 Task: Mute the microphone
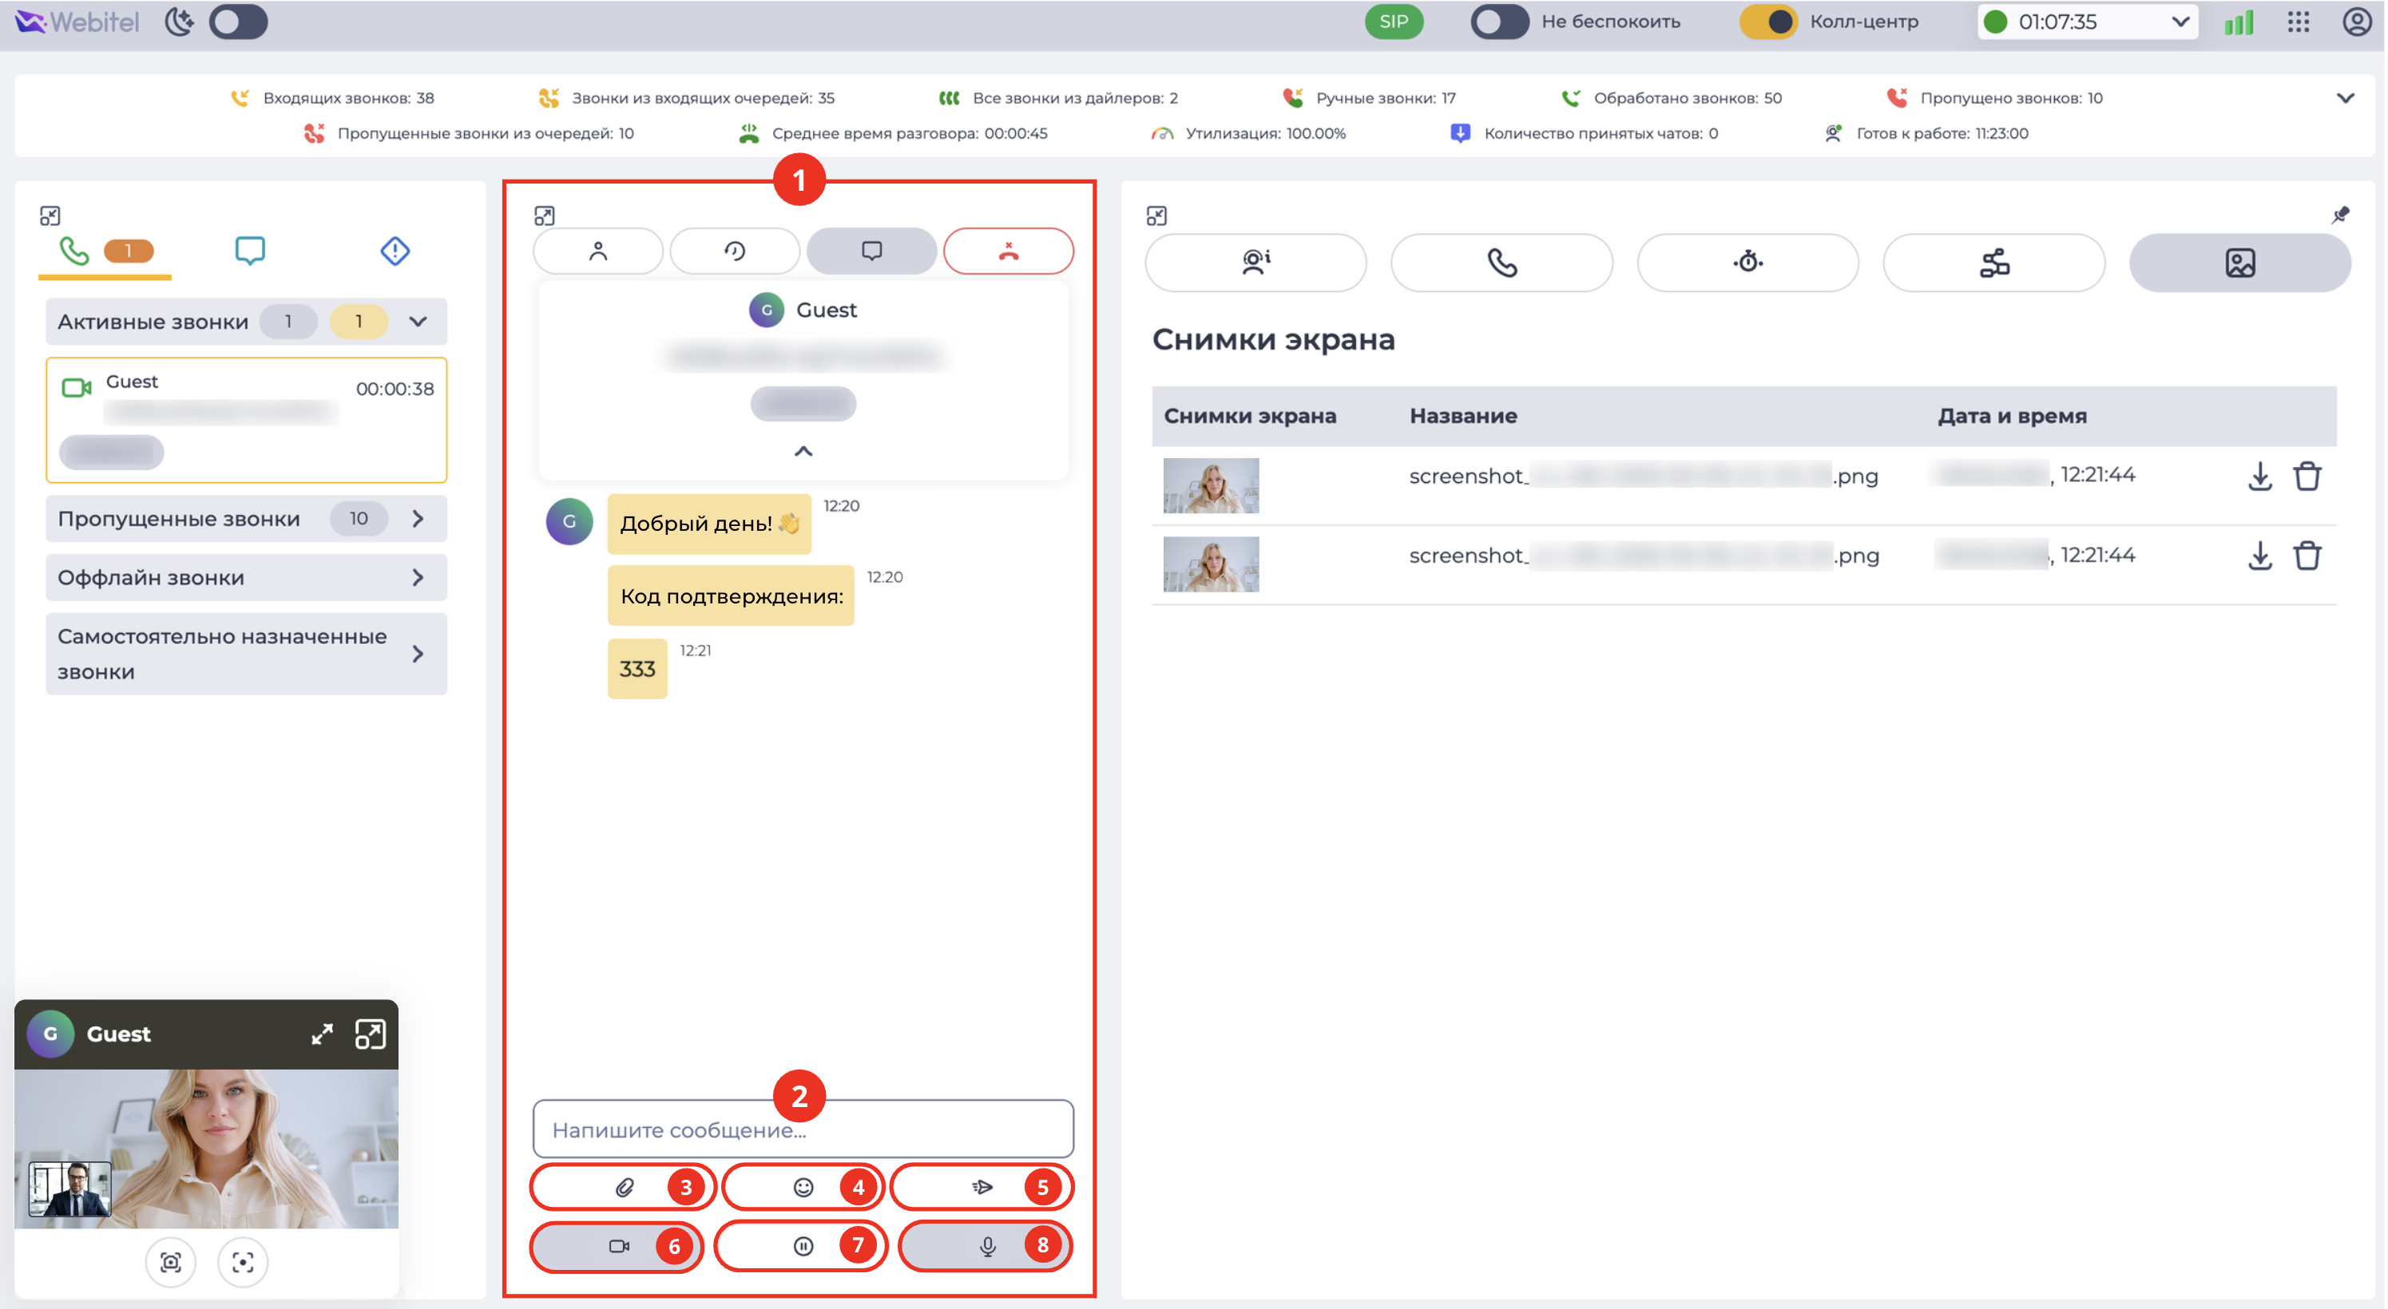[x=987, y=1247]
